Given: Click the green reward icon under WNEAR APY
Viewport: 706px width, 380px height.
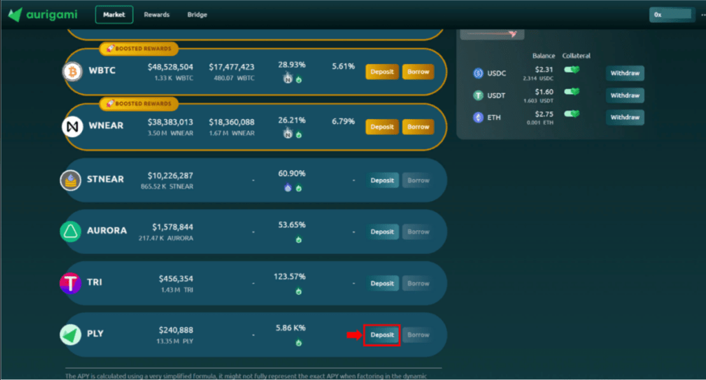Looking at the screenshot, I should tap(299, 134).
